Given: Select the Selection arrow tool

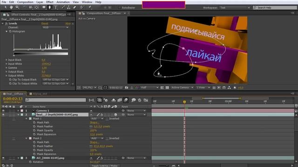Looking at the screenshot, I should (6, 7).
